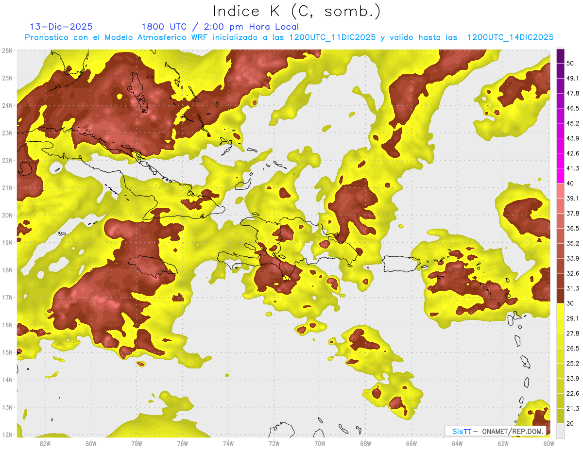Click the 'SisTT - ONAMET/REP.DOM.' credit box
This screenshot has height=450, width=583.
point(496,431)
